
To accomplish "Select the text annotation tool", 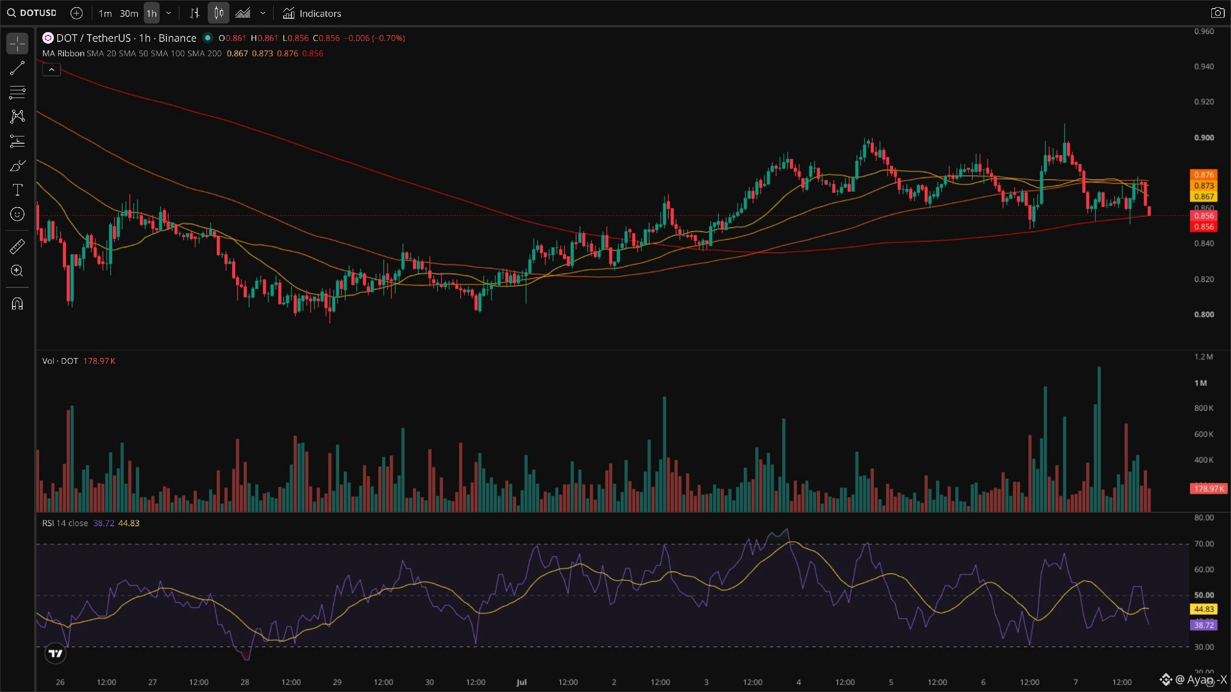I will click(x=17, y=190).
